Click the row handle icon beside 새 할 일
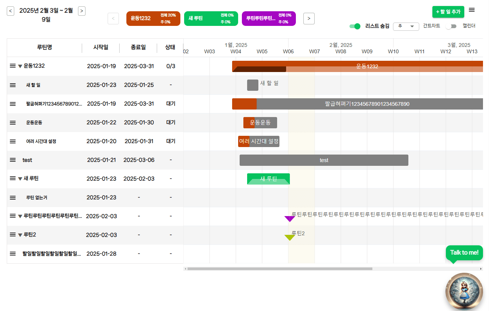Image resolution: width=489 pixels, height=311 pixels. pyautogui.click(x=12, y=85)
